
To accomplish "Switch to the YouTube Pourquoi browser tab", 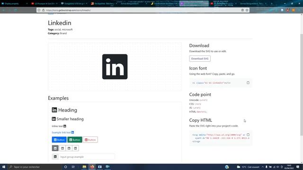I will tap(45, 3).
